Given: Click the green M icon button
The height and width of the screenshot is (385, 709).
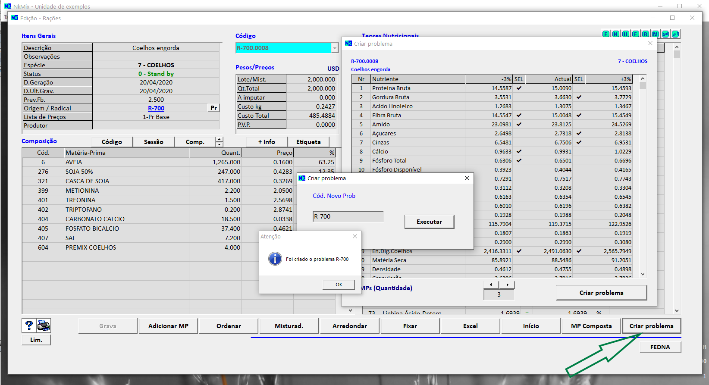Looking at the screenshot, I should 656,34.
